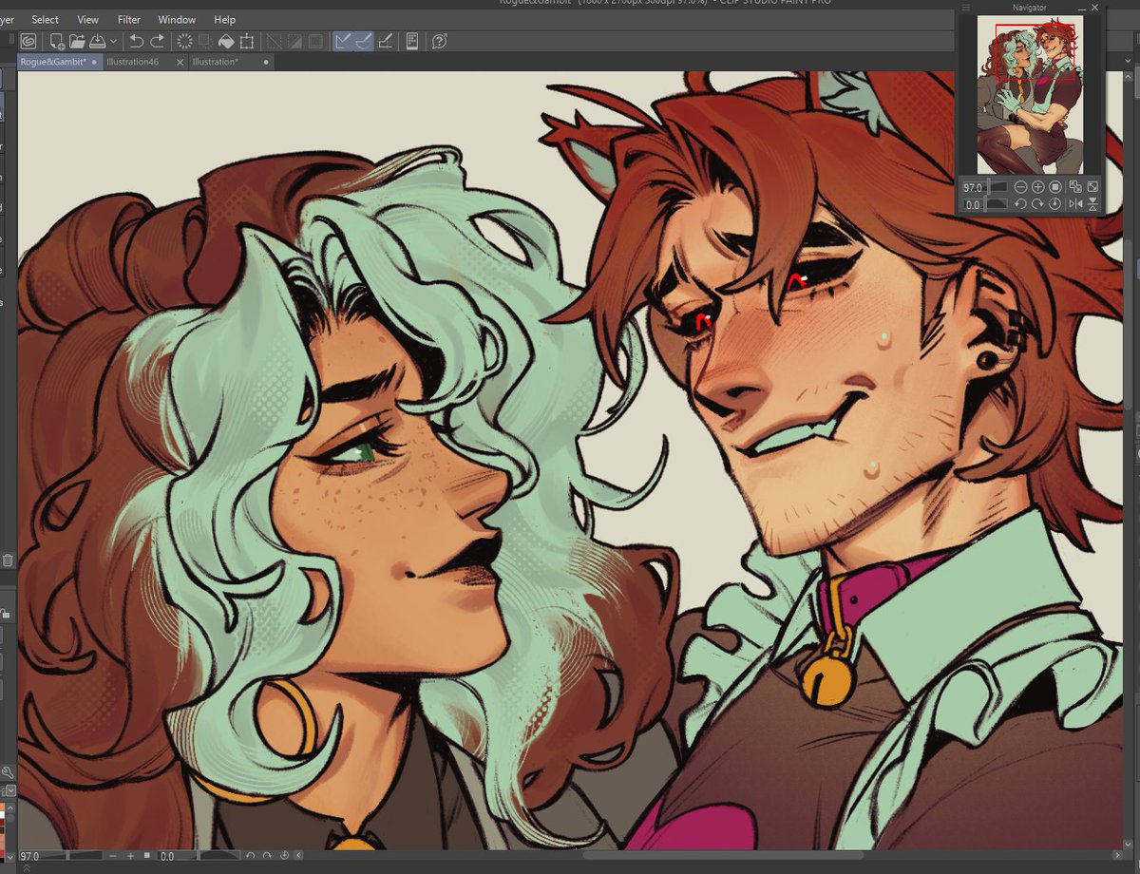Click bottom bar fit-to-screen square icon

[x=147, y=856]
